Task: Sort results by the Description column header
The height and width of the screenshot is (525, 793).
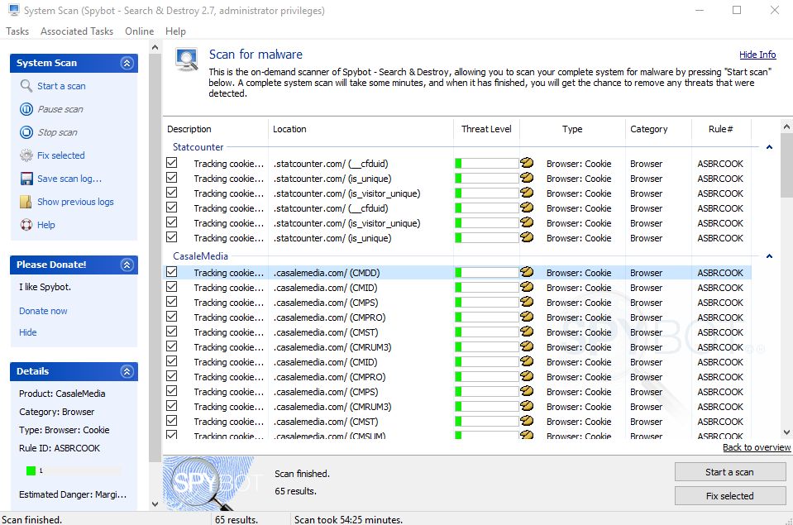Action: 216,129
